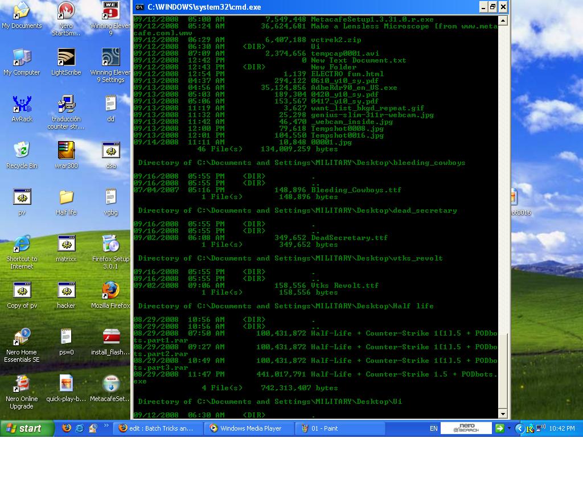Click the third Quick Launch icon beside Internet Explorer
583x504 pixels.
pyautogui.click(x=93, y=428)
